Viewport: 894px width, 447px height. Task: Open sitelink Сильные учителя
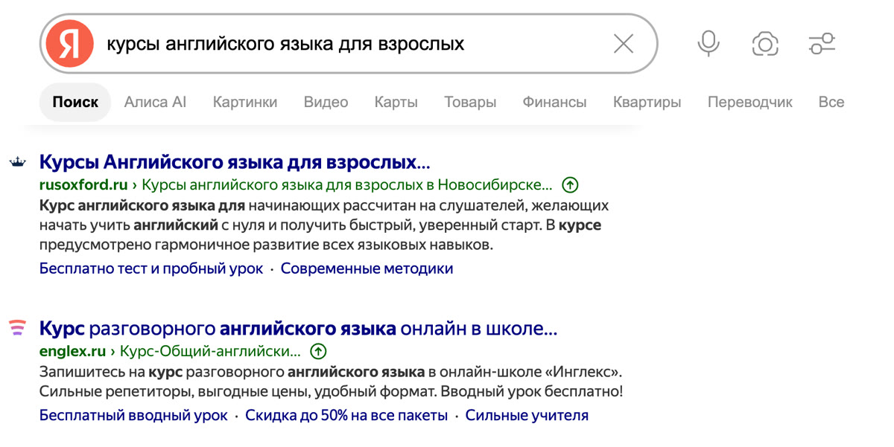pos(527,416)
